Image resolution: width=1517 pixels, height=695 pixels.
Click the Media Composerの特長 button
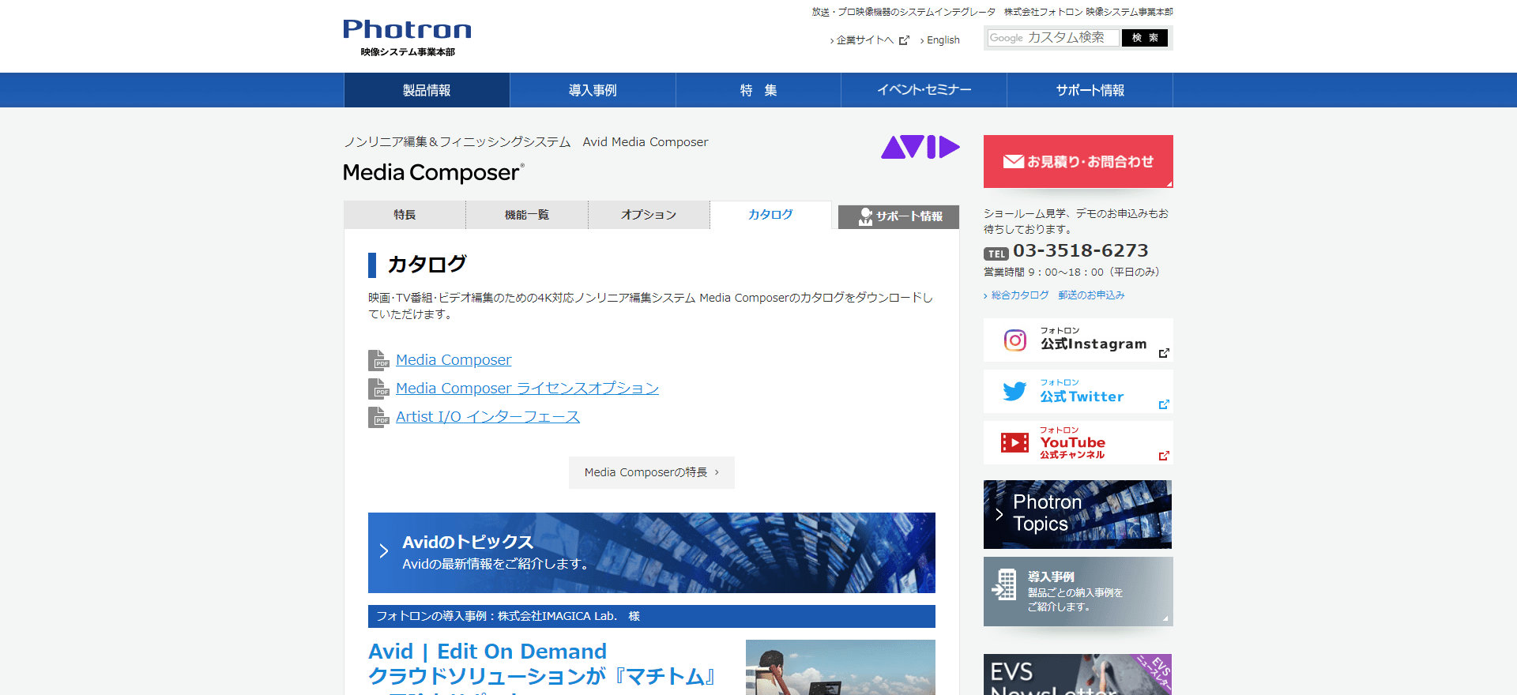pyautogui.click(x=652, y=472)
